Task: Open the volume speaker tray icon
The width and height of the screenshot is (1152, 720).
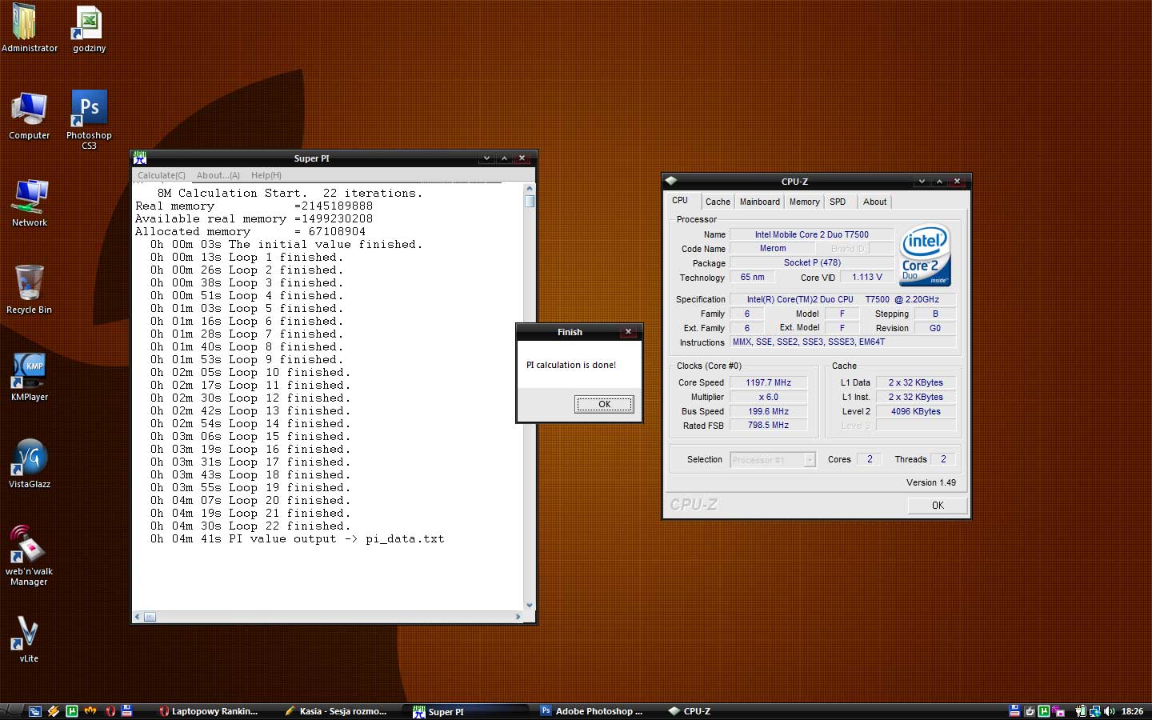Action: click(1109, 711)
